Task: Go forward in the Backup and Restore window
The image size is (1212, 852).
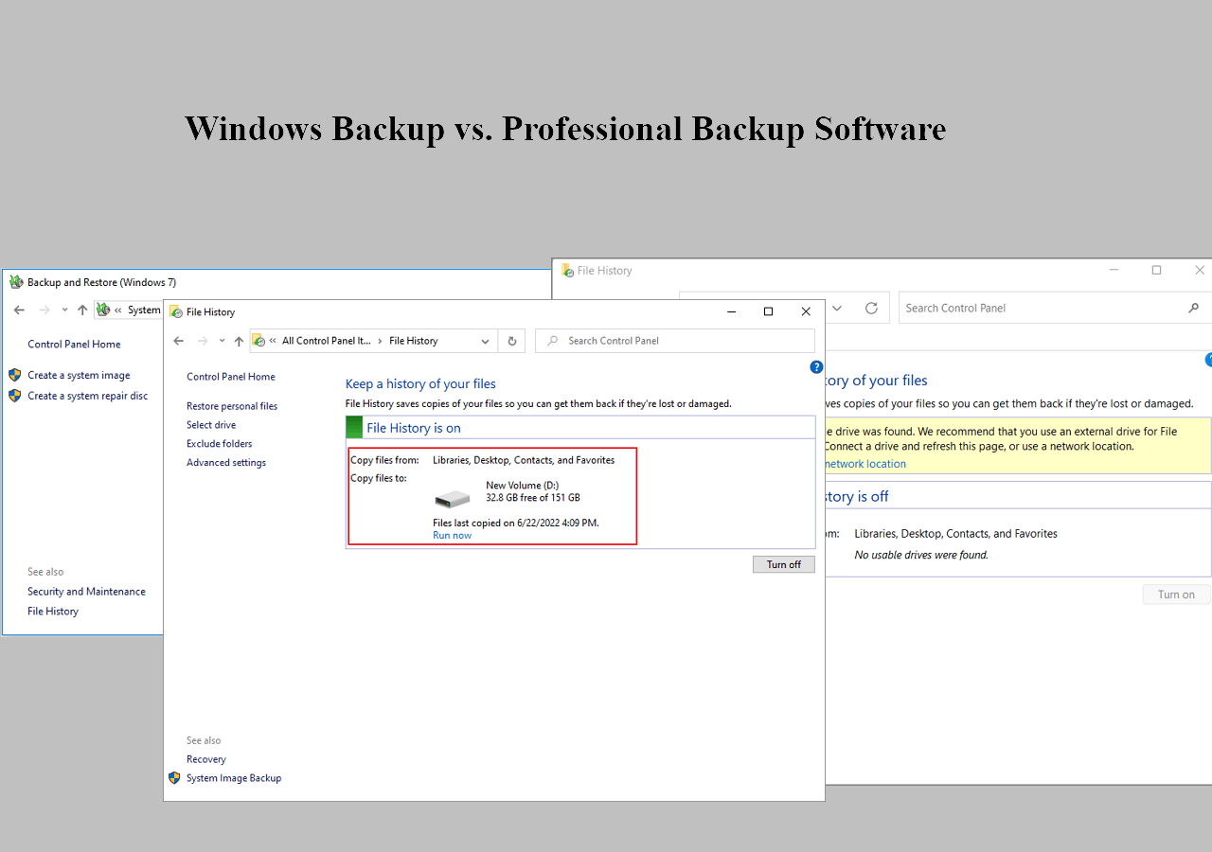Action: pos(44,310)
